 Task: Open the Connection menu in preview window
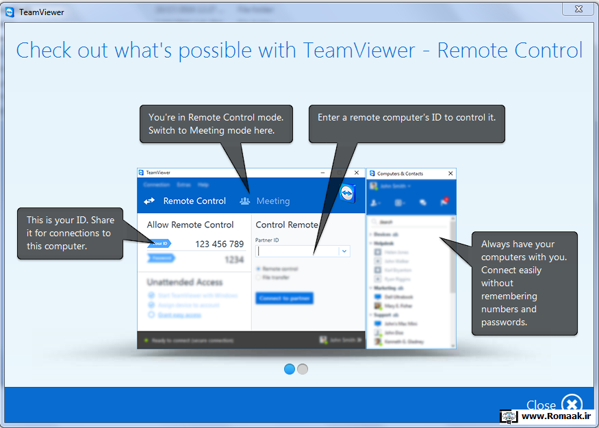157,185
